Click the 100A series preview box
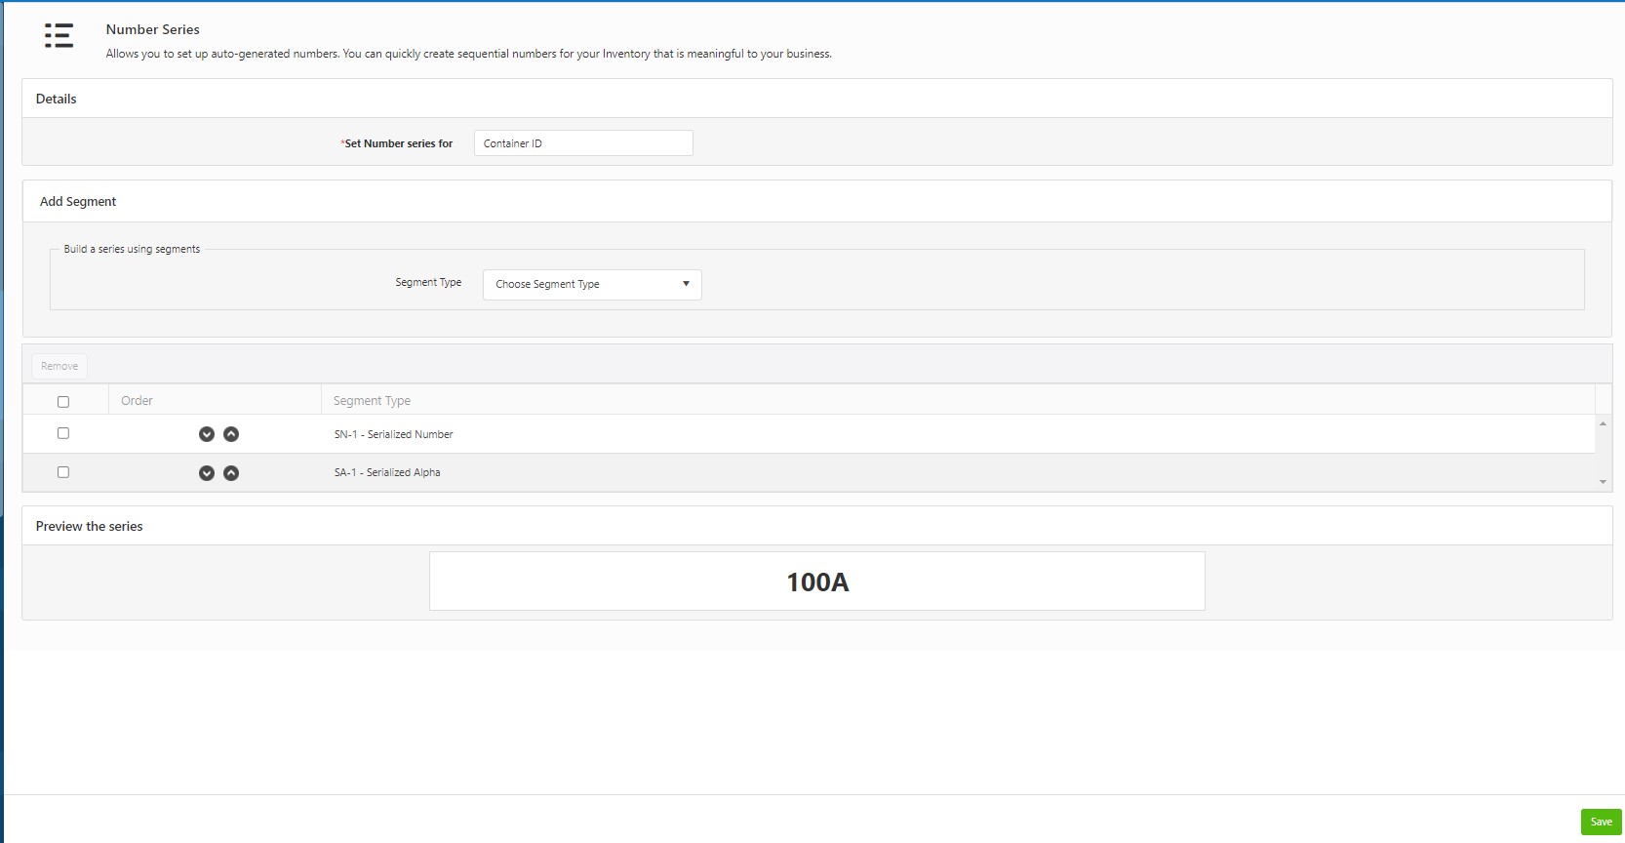The image size is (1625, 843). point(816,582)
